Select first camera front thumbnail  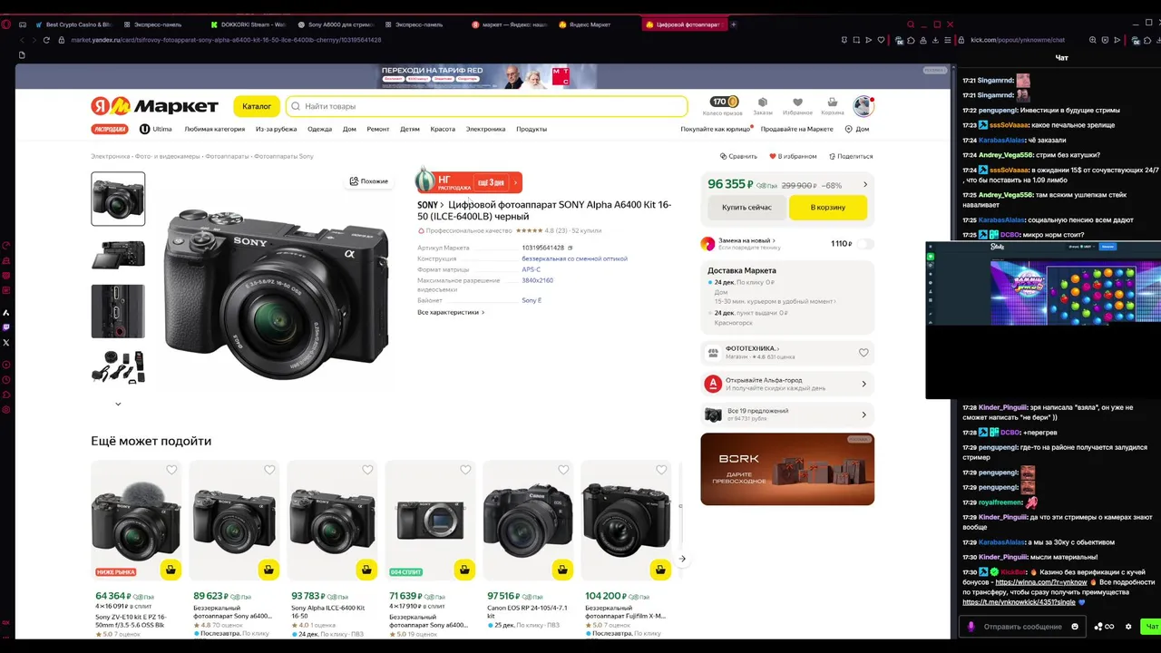click(118, 199)
